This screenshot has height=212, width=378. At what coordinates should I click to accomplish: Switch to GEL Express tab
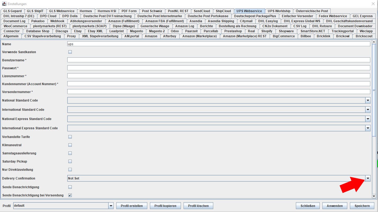click(363, 16)
